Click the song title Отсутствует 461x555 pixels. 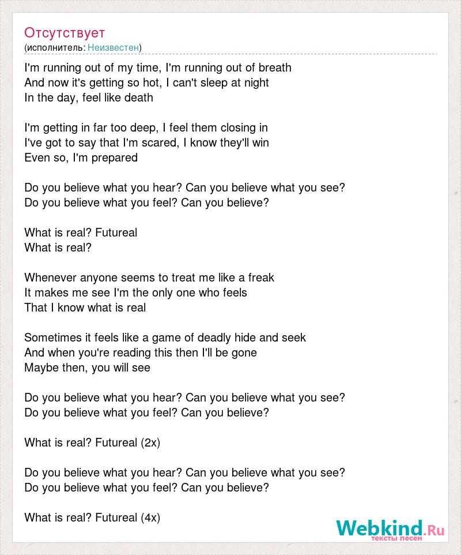pyautogui.click(x=65, y=32)
